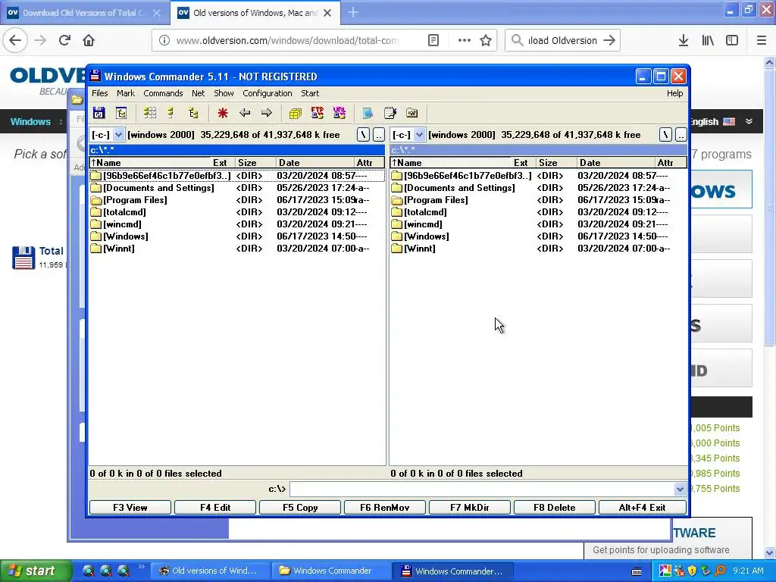Click the blue page toolbar icon
Screen dimensions: 776x582
[x=368, y=113]
